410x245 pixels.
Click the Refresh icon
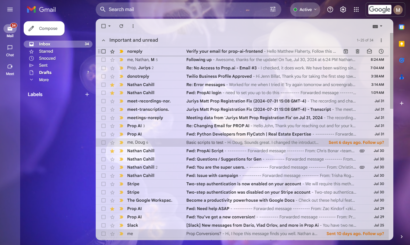point(121,26)
